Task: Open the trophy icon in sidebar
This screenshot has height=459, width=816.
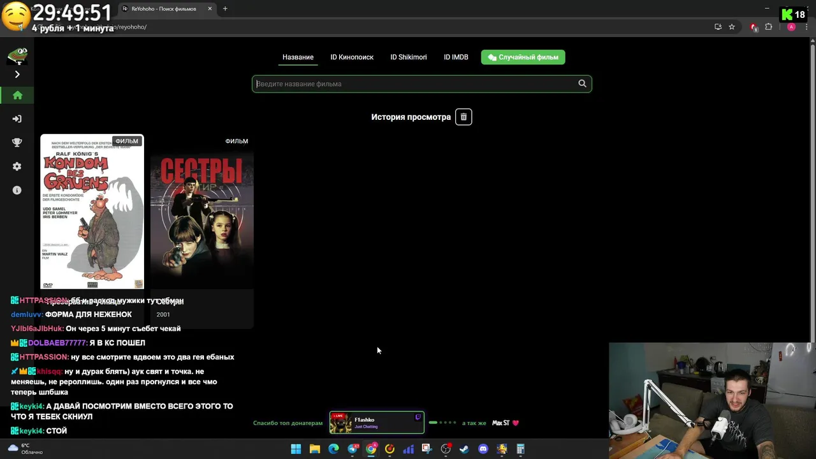Action: point(17,143)
